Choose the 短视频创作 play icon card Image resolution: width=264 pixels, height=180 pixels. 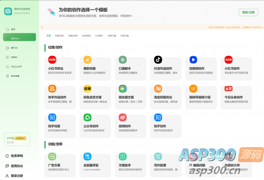click(x=201, y=68)
